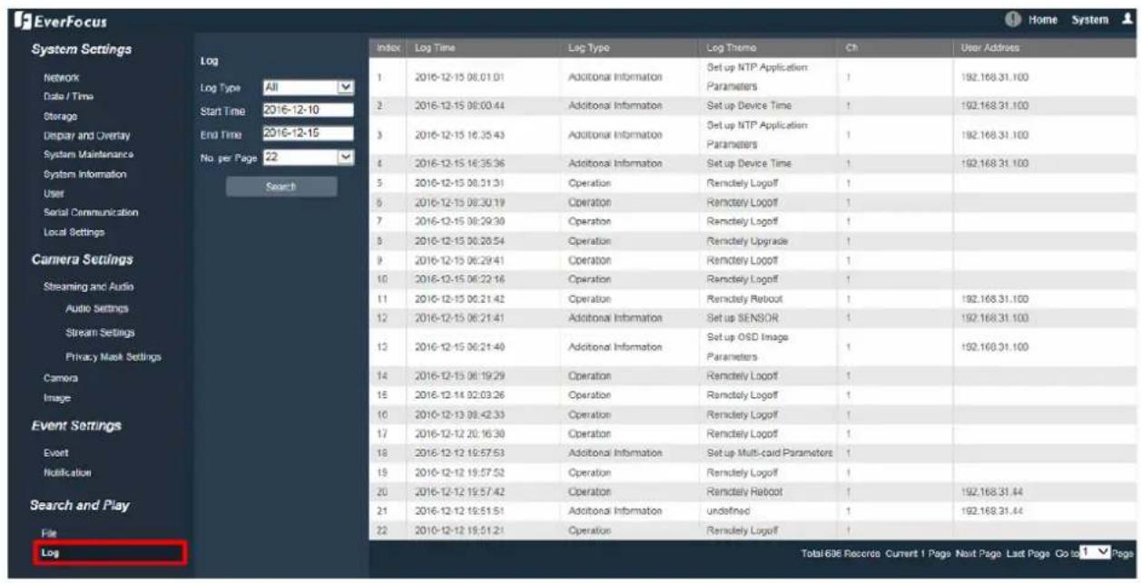Open Privacy Mask Settings
This screenshot has height=583, width=1141.
point(113,356)
